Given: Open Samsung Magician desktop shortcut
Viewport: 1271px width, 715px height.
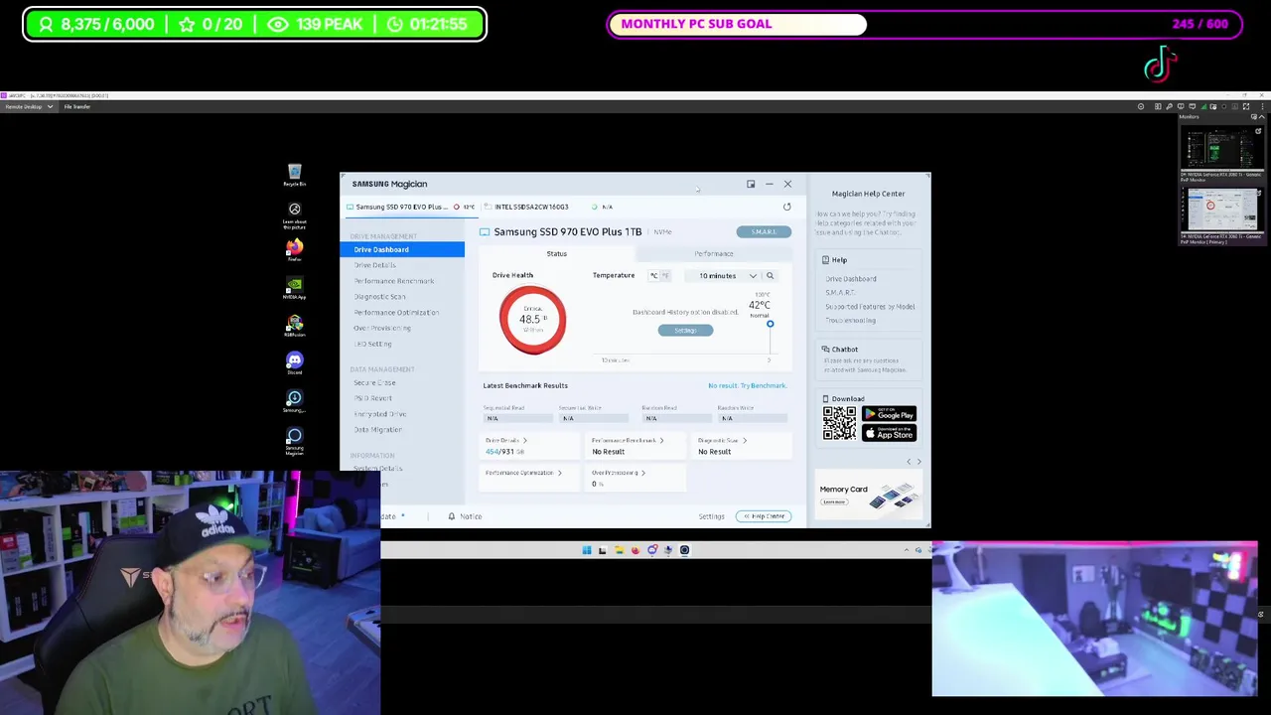Looking at the screenshot, I should click(294, 440).
